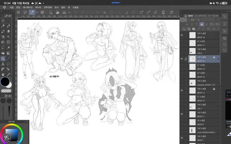Toggle visibility of 레이어 18
The width and height of the screenshot is (231, 144).
click(182, 35)
